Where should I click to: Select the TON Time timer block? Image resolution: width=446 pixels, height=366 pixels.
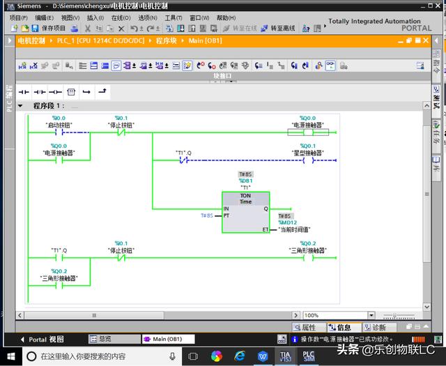[246, 213]
